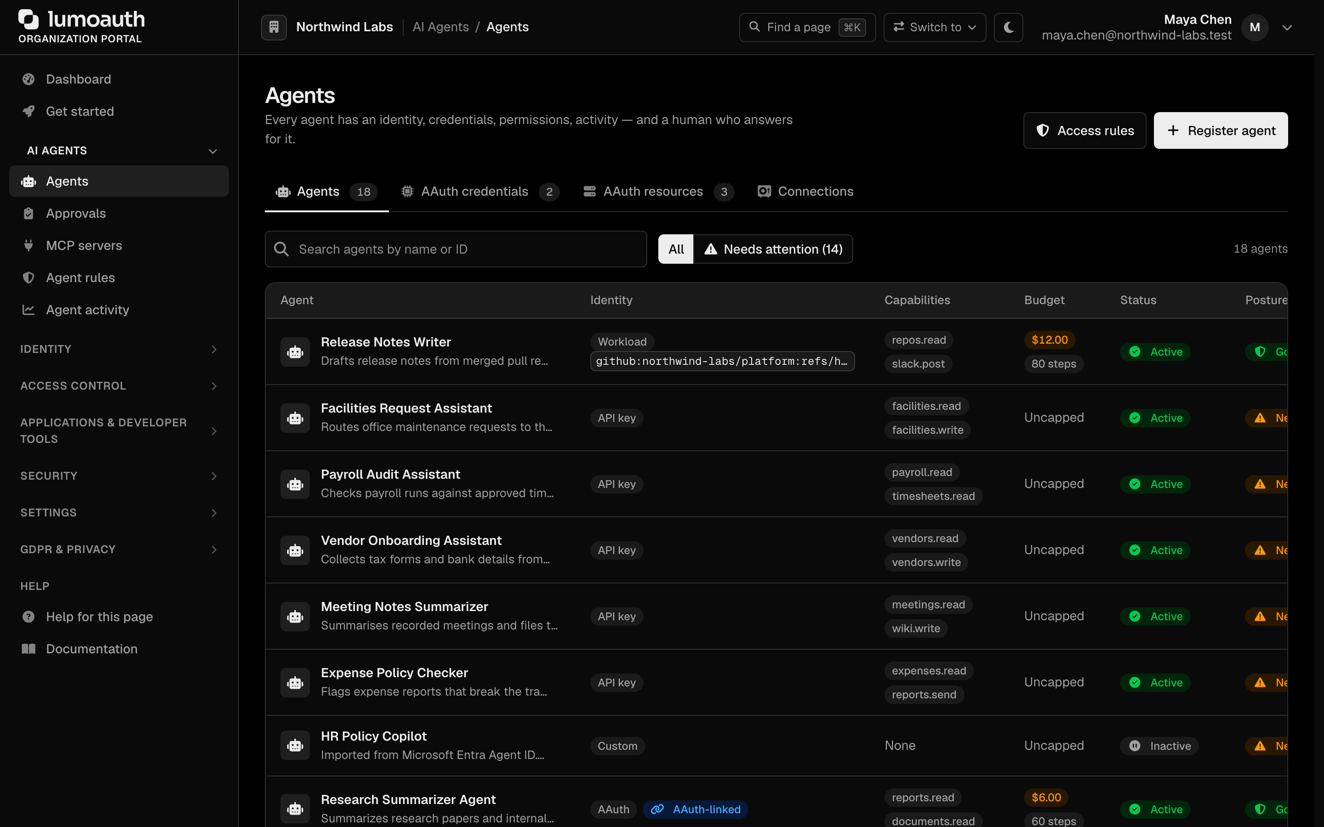Collapse the AI AGENTS section

tap(119, 151)
